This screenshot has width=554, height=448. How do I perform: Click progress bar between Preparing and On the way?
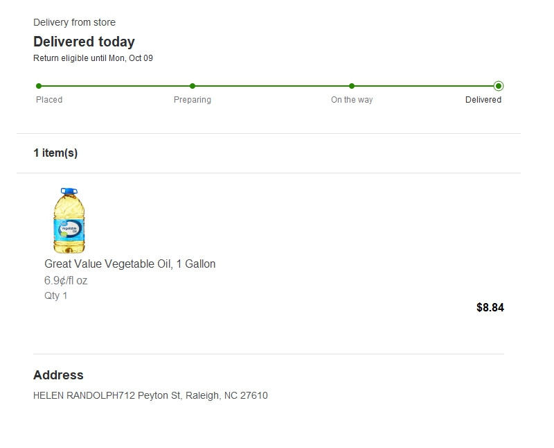(272, 86)
